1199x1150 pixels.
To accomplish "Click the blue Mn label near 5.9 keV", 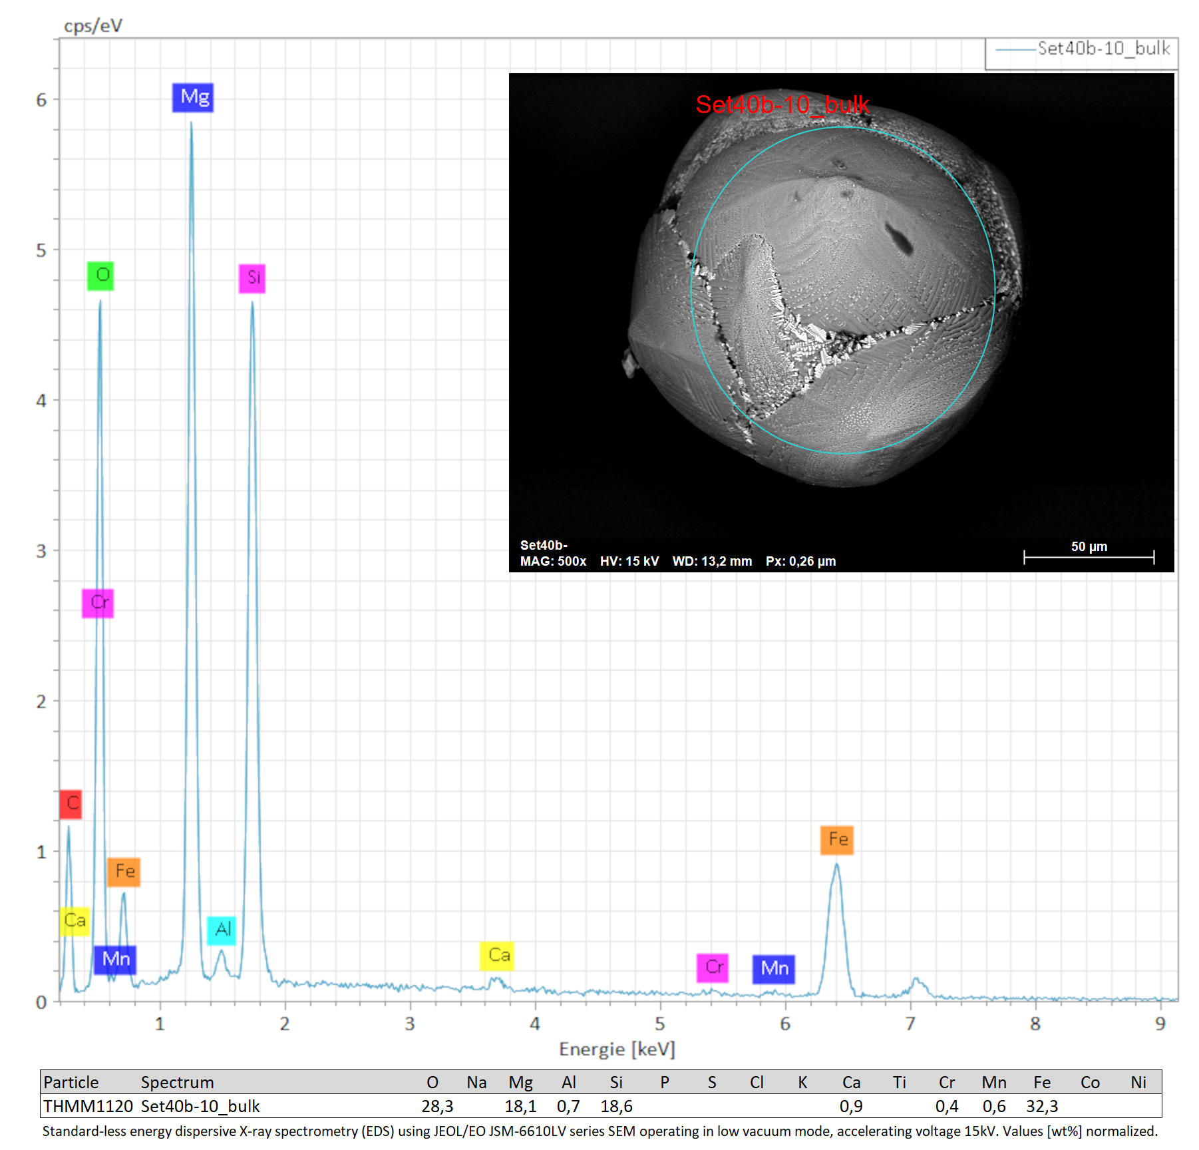I will [774, 969].
